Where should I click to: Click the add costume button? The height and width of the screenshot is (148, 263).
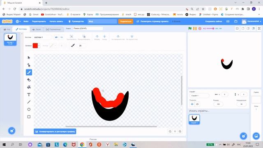coord(12,131)
